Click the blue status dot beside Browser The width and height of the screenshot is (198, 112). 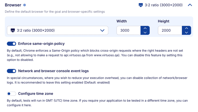(x=25, y=5)
